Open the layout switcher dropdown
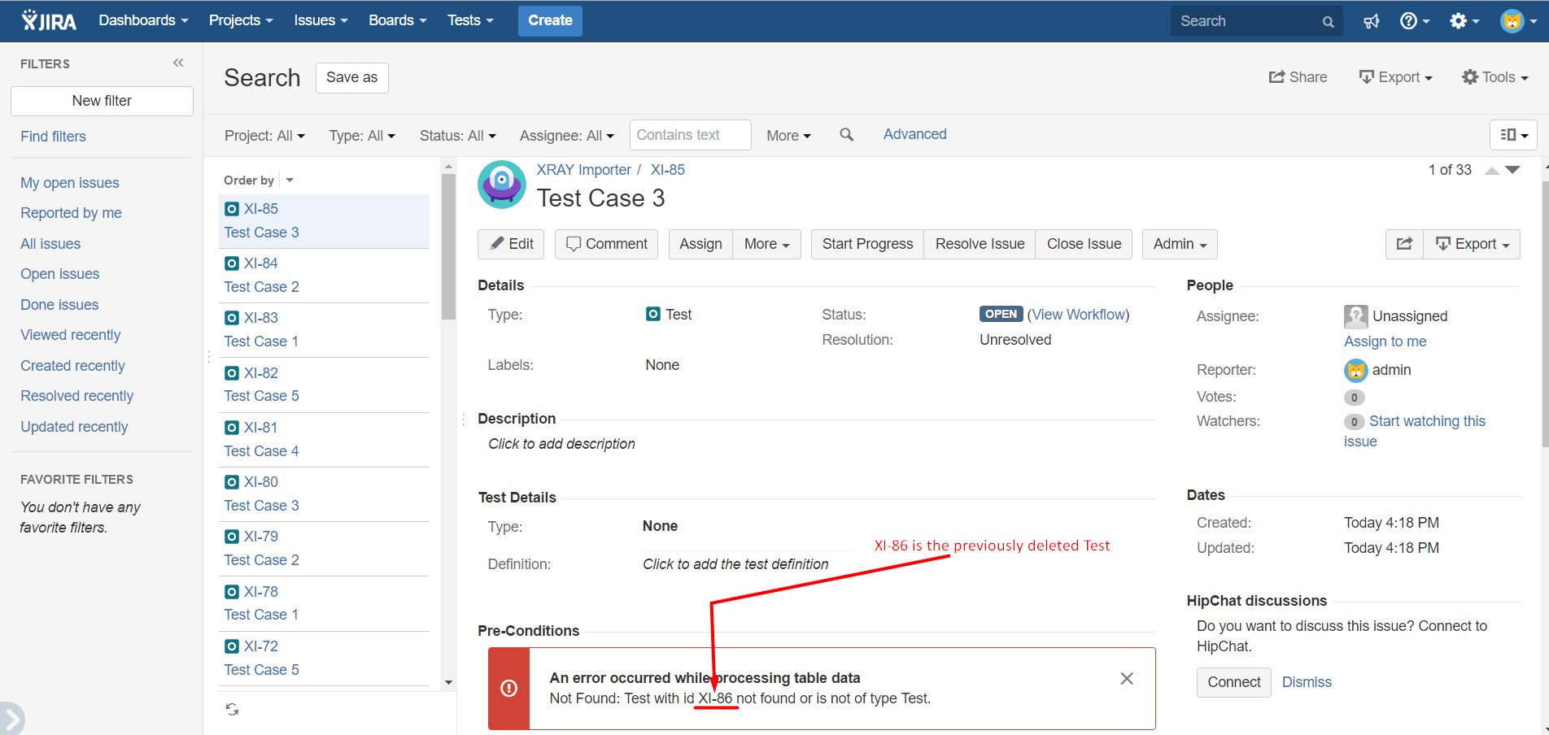1549x735 pixels. (x=1513, y=135)
